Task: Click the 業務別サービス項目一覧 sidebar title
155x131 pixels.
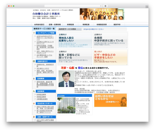Action: (x=44, y=29)
